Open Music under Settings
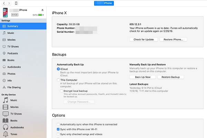207x138 pixels. 23,33
